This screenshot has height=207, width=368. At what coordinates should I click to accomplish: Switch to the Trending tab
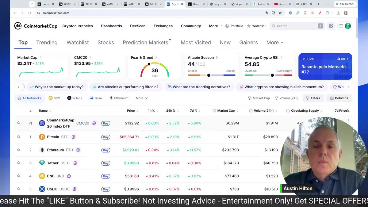(47, 43)
